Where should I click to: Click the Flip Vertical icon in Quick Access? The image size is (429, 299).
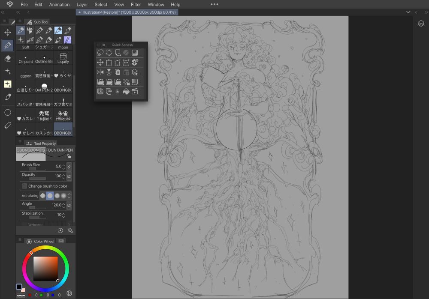click(109, 72)
